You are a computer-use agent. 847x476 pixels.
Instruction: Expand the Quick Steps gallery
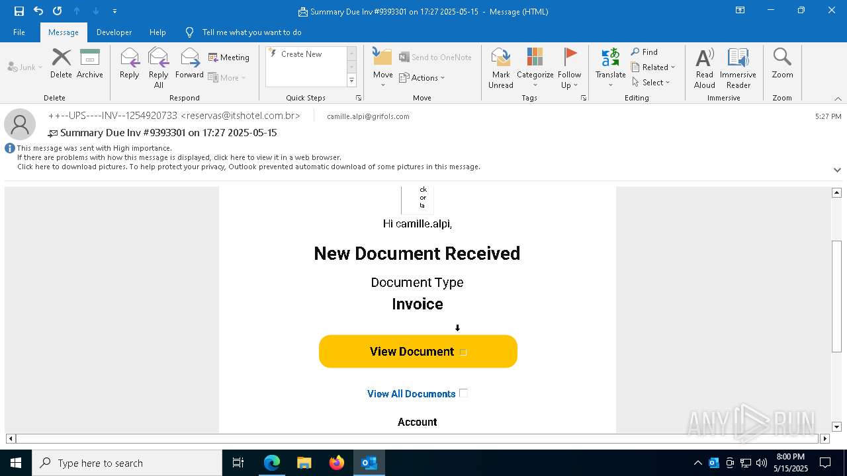(351, 80)
